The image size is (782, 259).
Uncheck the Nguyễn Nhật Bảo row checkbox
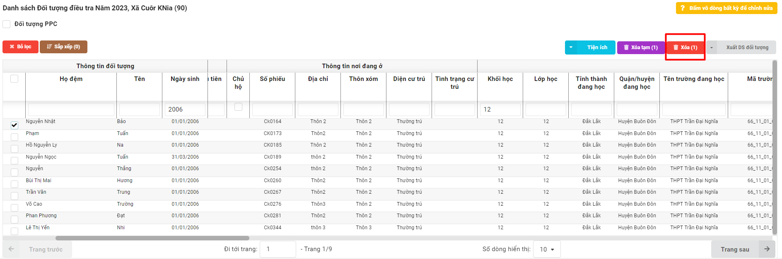[x=14, y=125]
